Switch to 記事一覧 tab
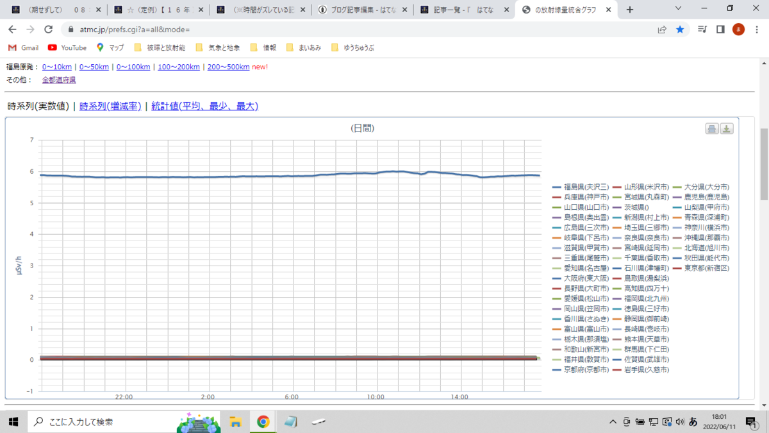The width and height of the screenshot is (769, 433). (x=463, y=10)
